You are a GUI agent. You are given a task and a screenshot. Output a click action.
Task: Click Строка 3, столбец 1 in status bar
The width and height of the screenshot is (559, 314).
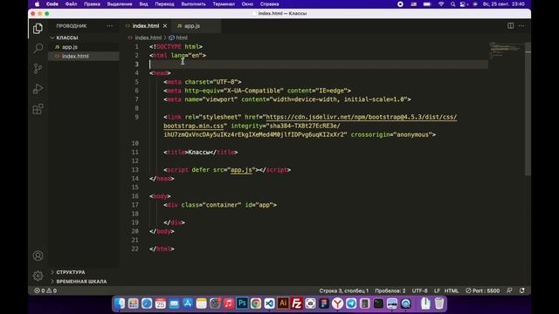(x=343, y=290)
